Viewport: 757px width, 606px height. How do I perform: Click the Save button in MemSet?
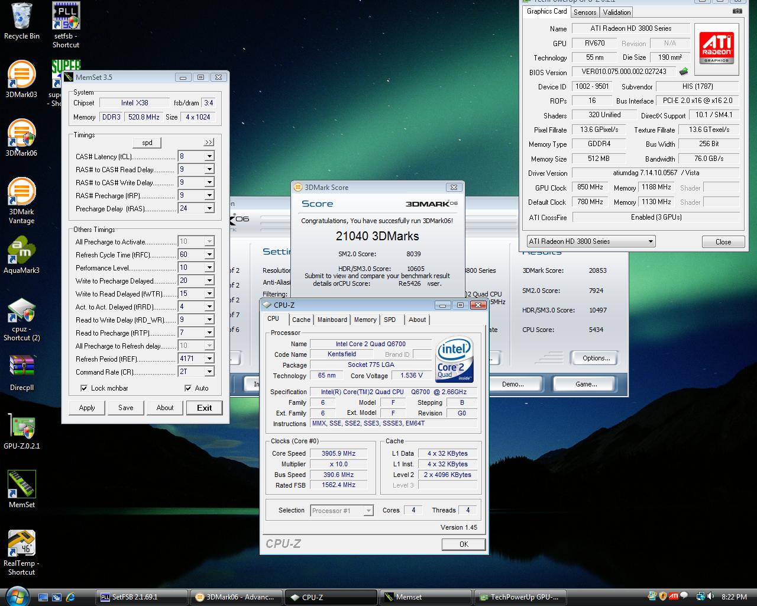(x=125, y=408)
